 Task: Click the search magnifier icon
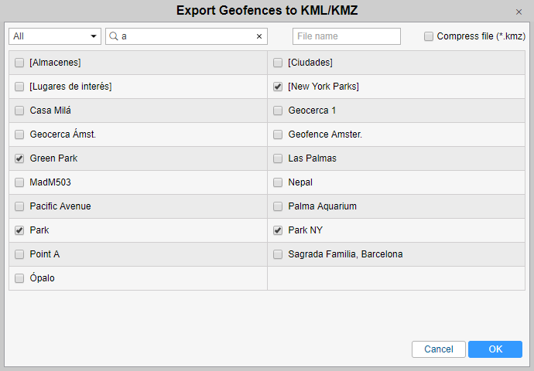(x=113, y=36)
